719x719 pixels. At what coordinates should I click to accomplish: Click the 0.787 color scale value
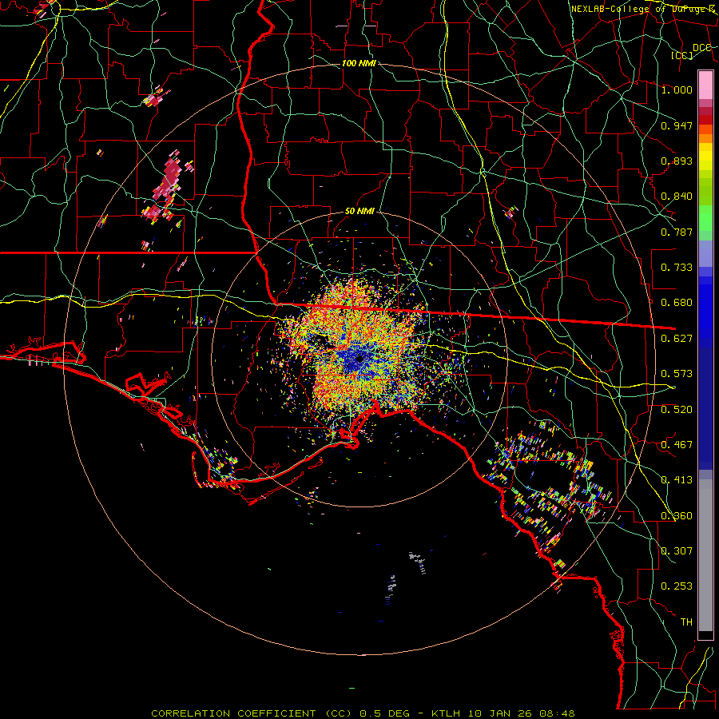coord(677,232)
